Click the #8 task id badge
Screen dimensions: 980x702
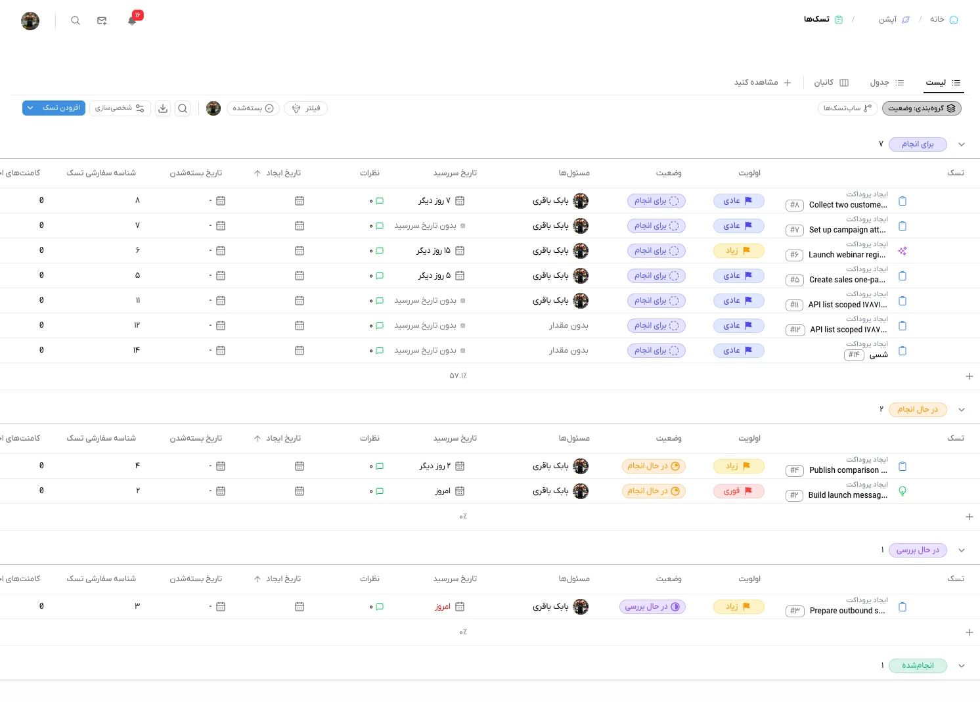click(795, 205)
